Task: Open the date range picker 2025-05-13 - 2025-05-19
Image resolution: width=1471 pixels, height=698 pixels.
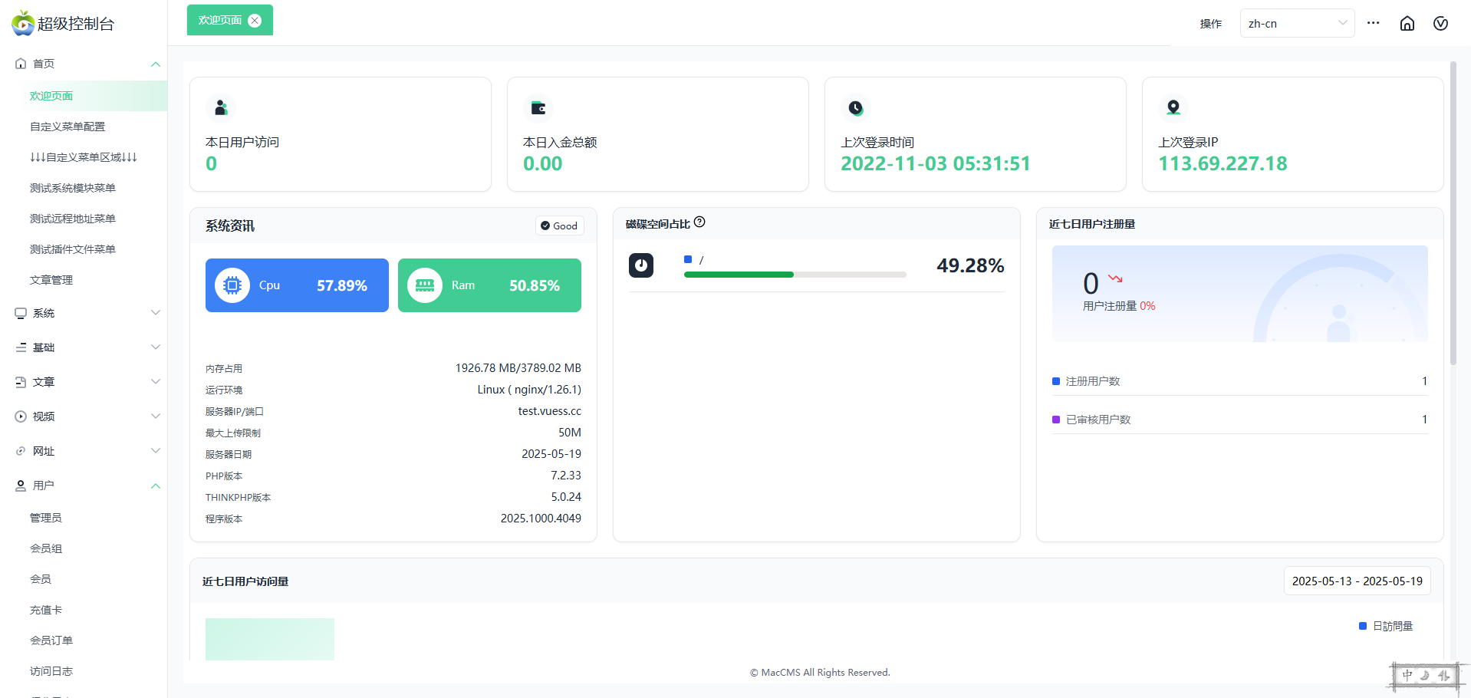Action: pyautogui.click(x=1357, y=581)
